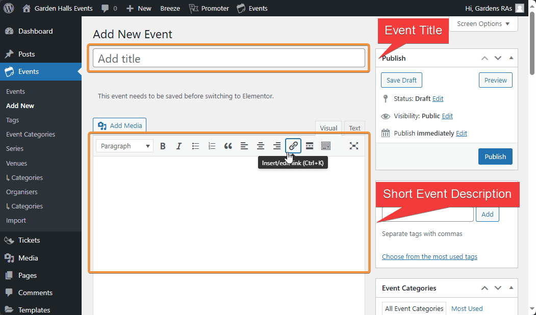
Task: Apply blockquote formatting
Action: 228,146
